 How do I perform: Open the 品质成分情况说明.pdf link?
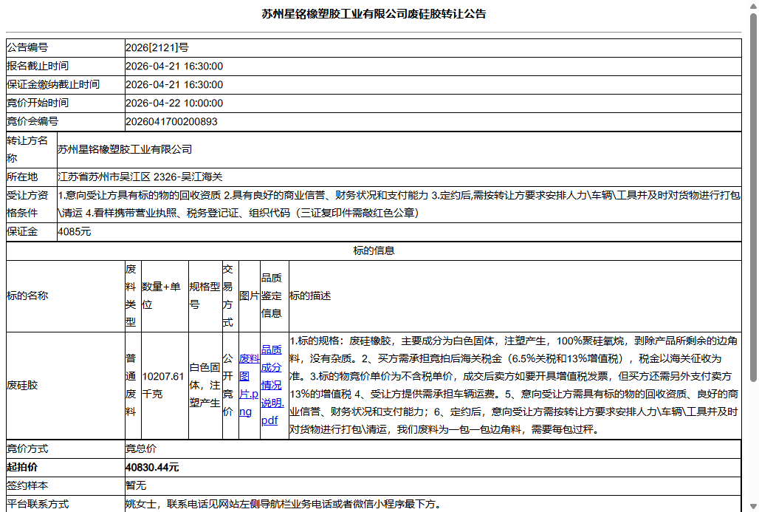[272, 385]
